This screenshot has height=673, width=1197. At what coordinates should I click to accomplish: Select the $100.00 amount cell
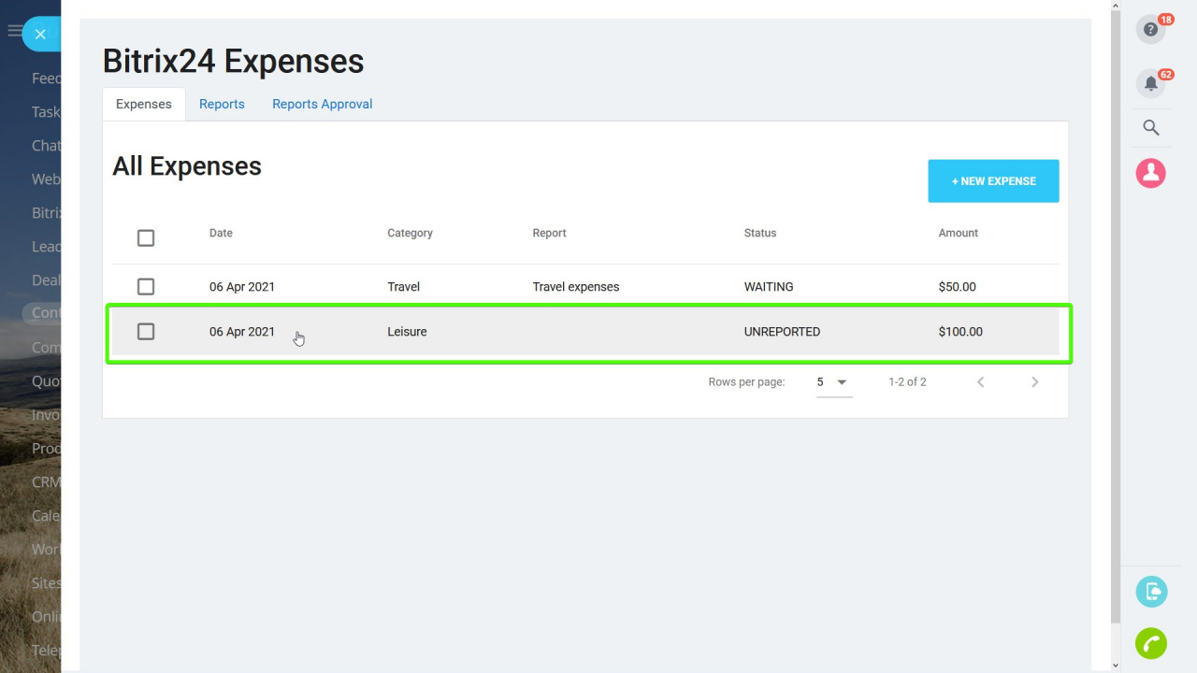pos(960,332)
